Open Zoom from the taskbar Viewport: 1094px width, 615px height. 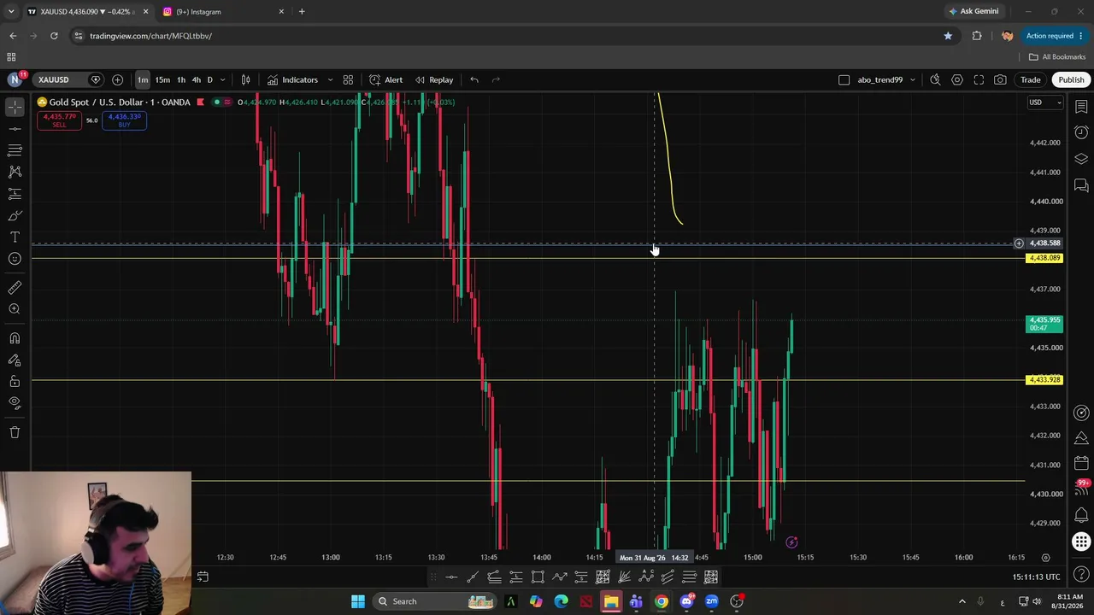point(711,601)
